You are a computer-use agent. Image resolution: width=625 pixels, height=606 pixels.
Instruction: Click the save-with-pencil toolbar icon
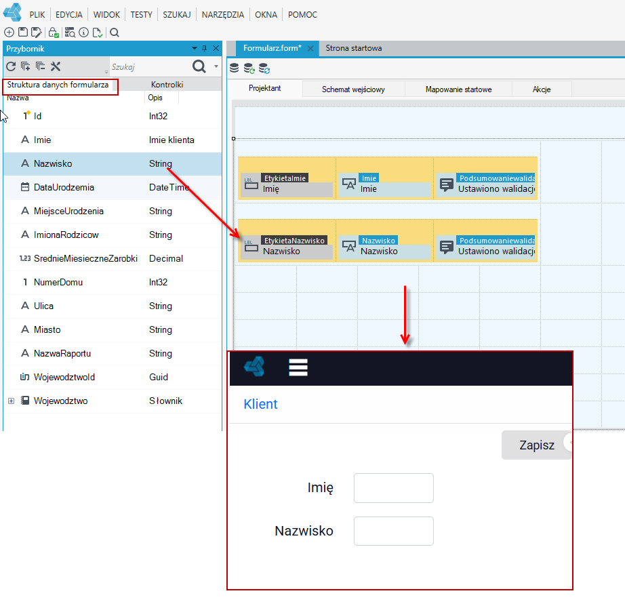(x=37, y=33)
